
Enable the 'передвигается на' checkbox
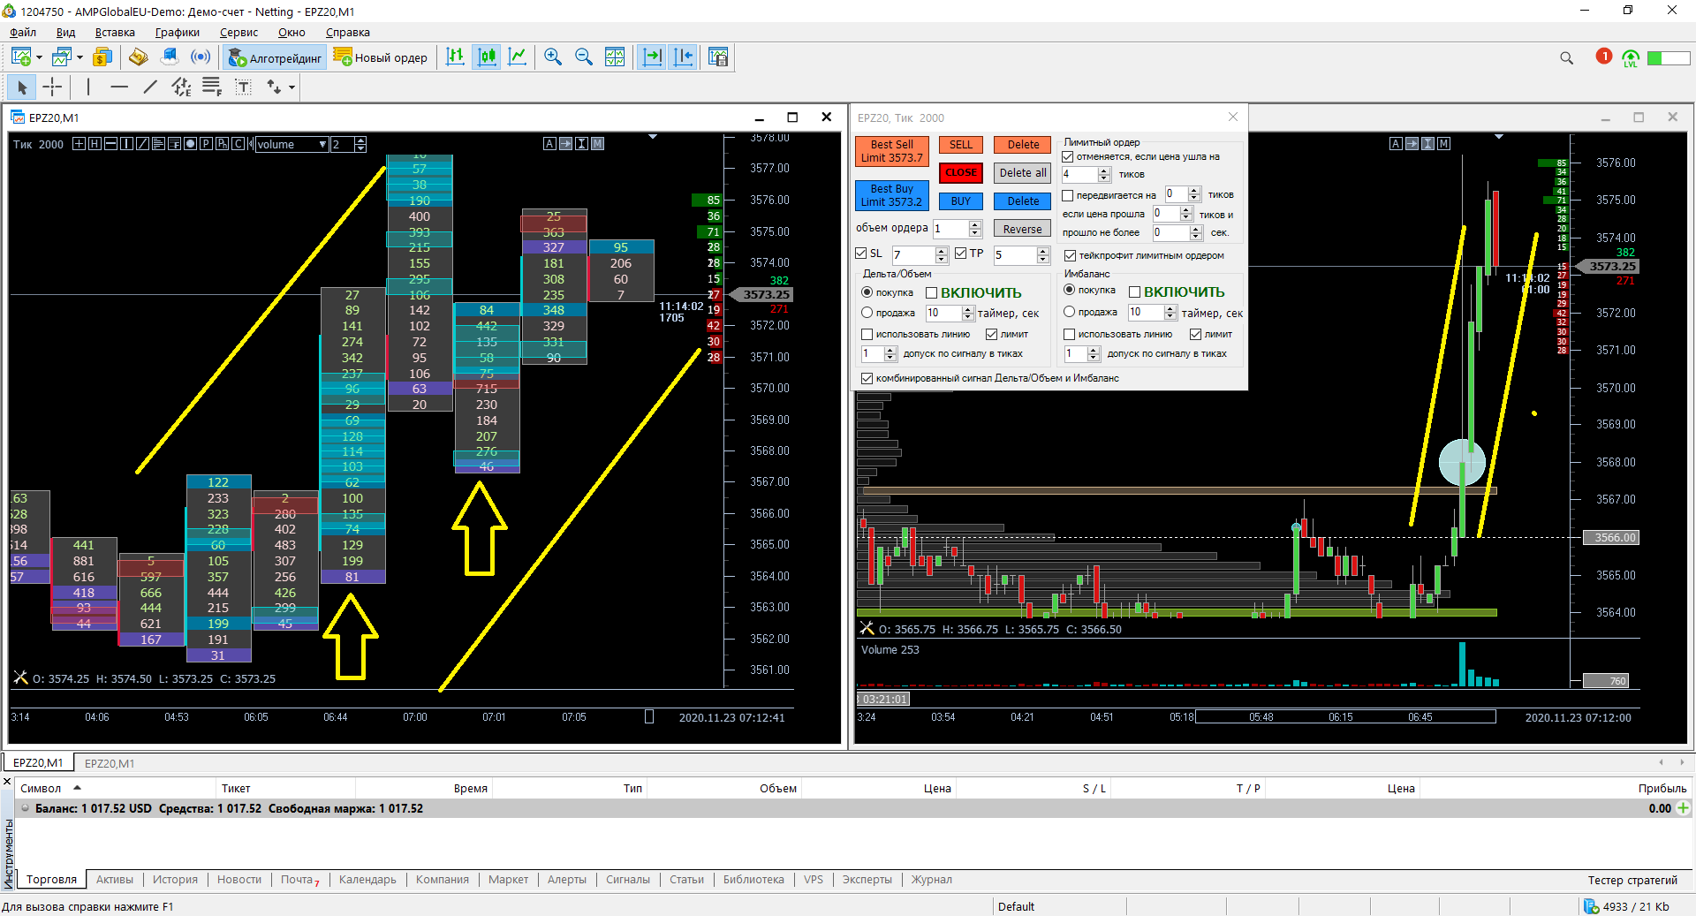point(1068,196)
